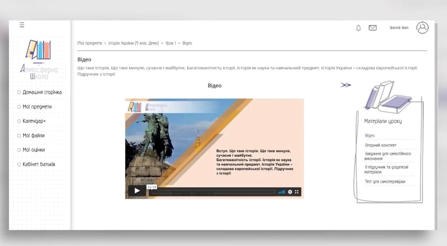Open video settings gear icon

290,192
